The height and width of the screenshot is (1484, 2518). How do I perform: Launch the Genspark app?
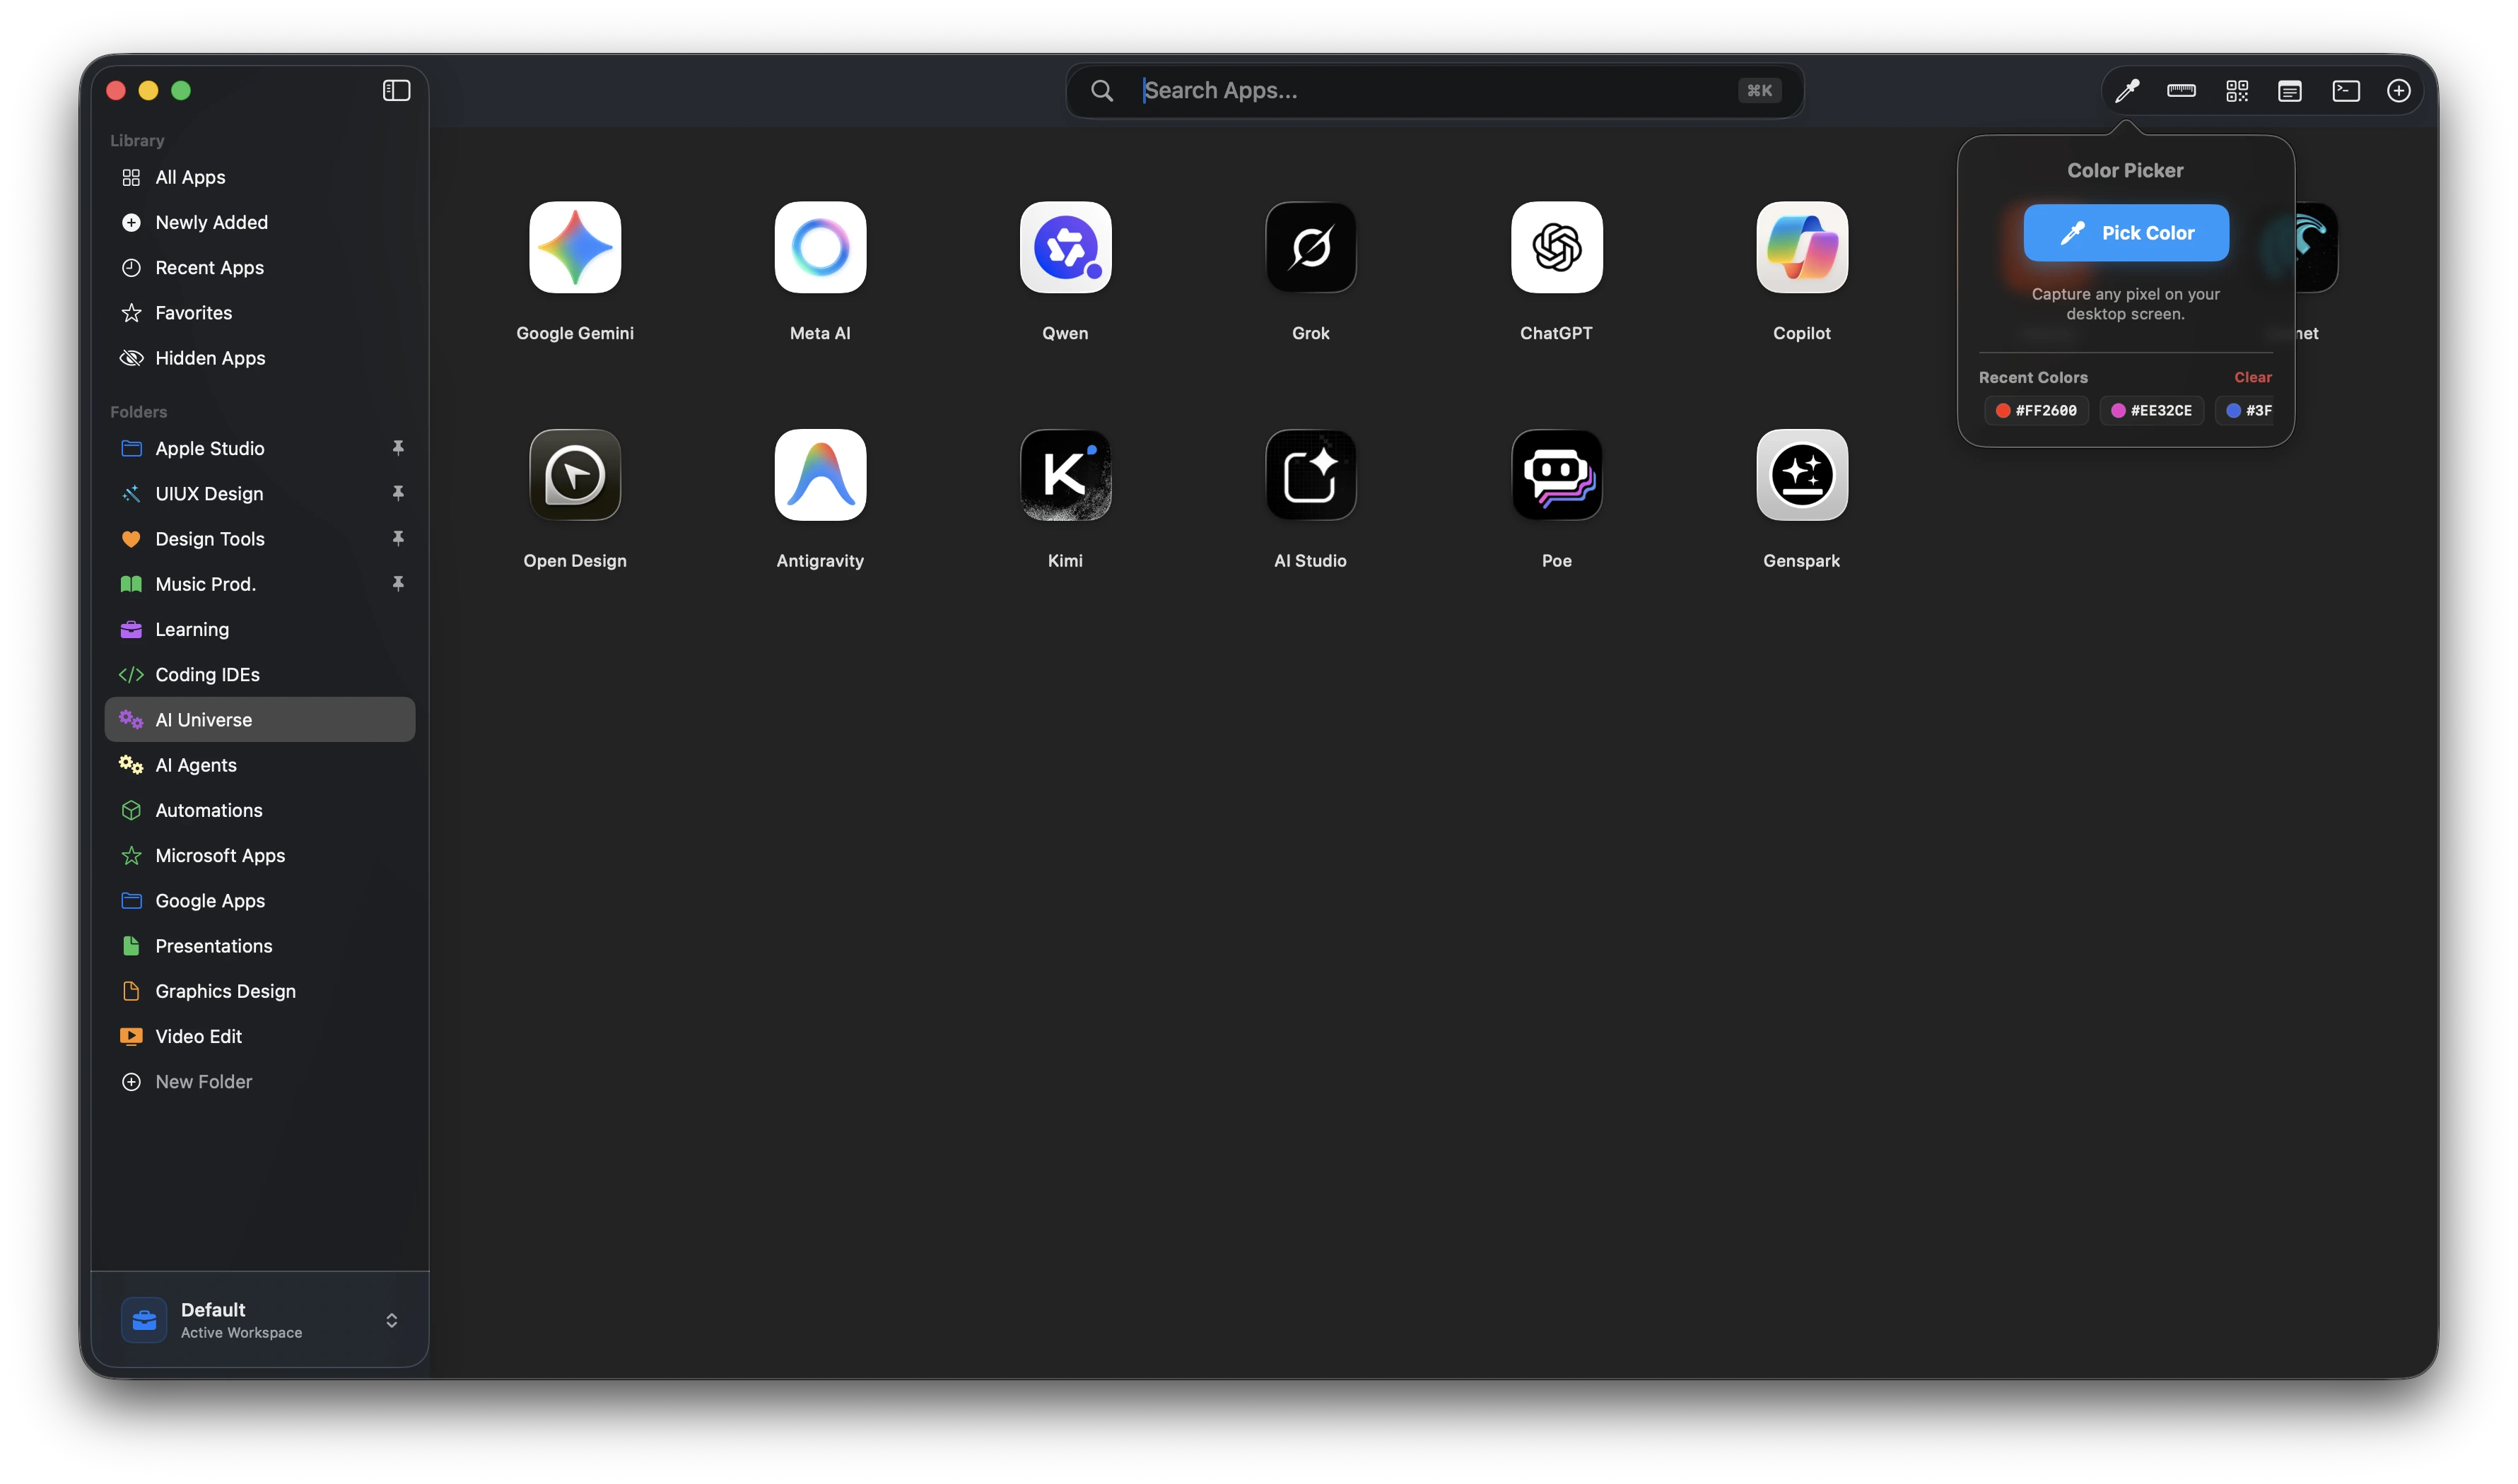pos(1802,475)
